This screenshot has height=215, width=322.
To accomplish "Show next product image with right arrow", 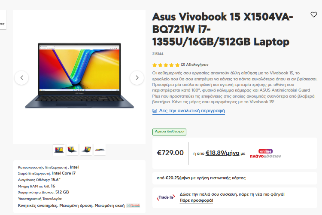I will 137,78.
